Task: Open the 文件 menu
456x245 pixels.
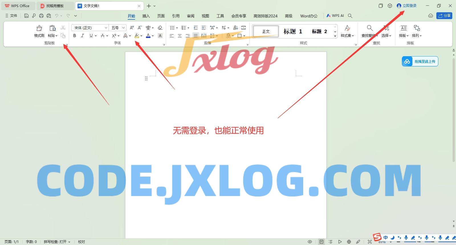Action: [11, 16]
